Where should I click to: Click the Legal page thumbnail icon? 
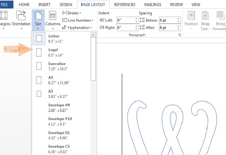click(x=39, y=53)
